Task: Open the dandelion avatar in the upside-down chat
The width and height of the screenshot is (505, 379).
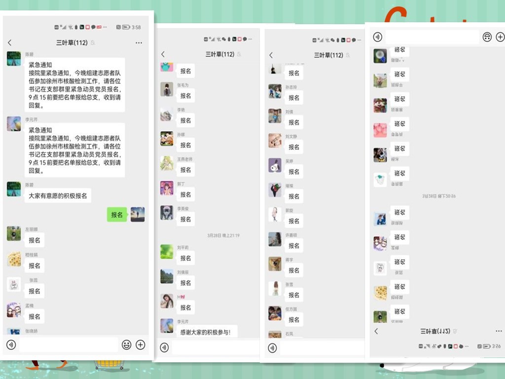Action: (x=380, y=56)
